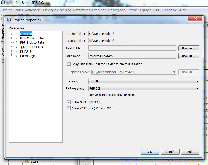Open the Copy to Folder combo box
Viewport: 208px width, 165px height.
134,72
